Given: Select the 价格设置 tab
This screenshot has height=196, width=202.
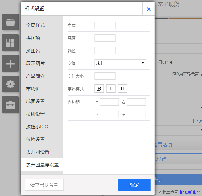Looking at the screenshot, I should pos(35,139).
